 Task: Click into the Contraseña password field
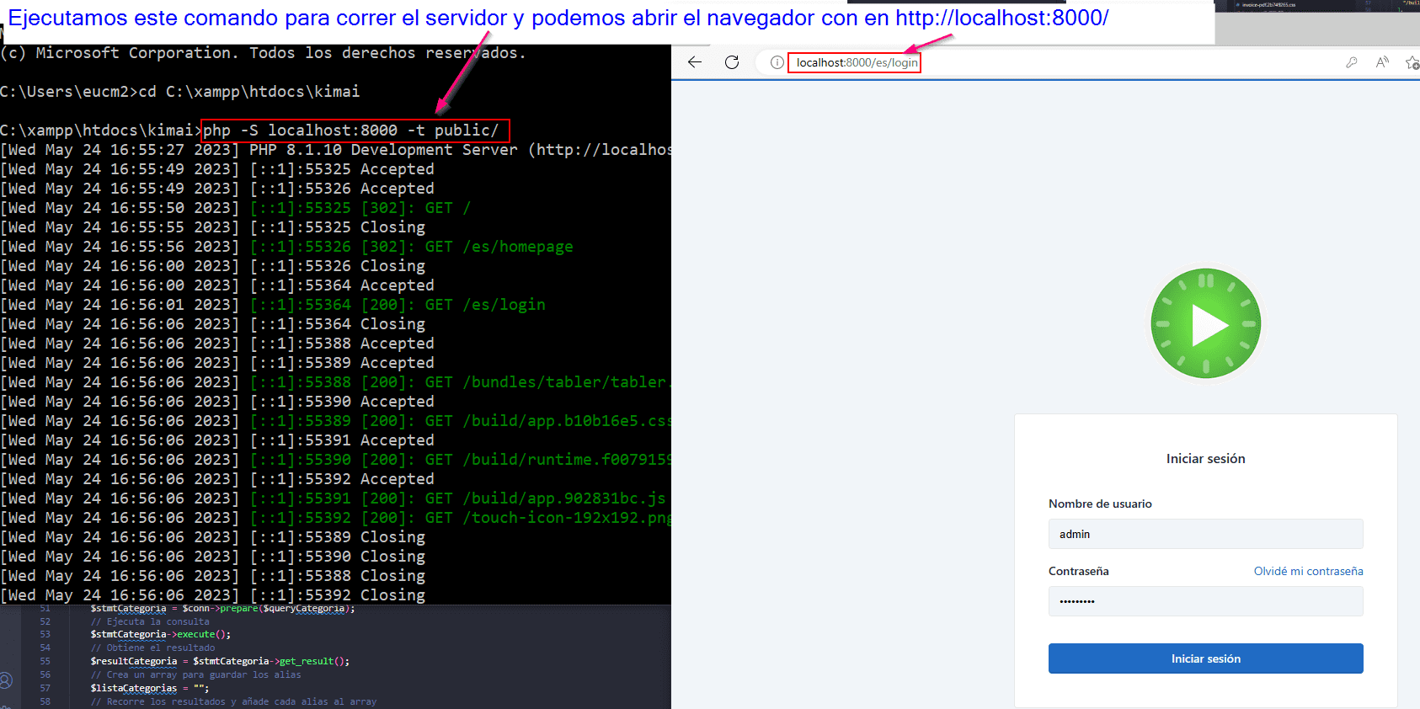[x=1205, y=601]
